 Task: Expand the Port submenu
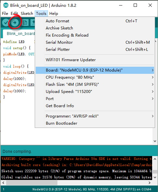[95, 98]
